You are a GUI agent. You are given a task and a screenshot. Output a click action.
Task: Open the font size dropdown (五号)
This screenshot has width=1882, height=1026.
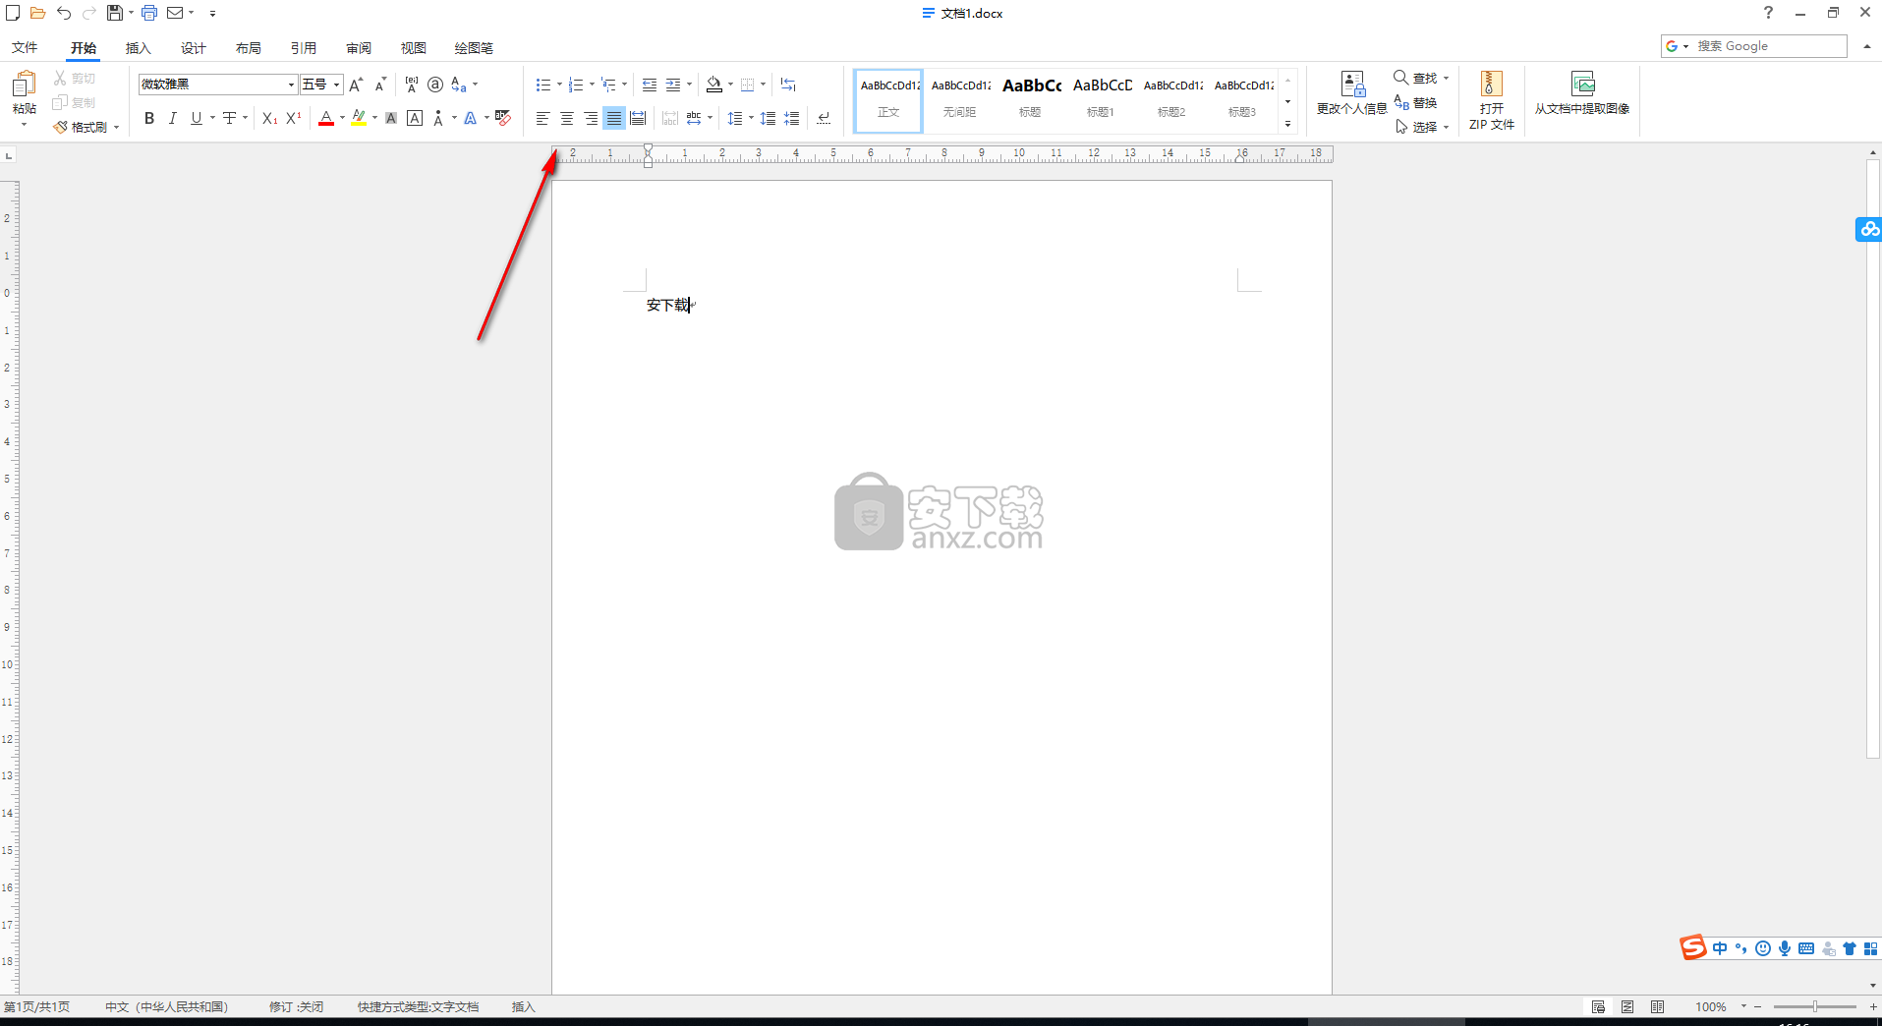336,85
